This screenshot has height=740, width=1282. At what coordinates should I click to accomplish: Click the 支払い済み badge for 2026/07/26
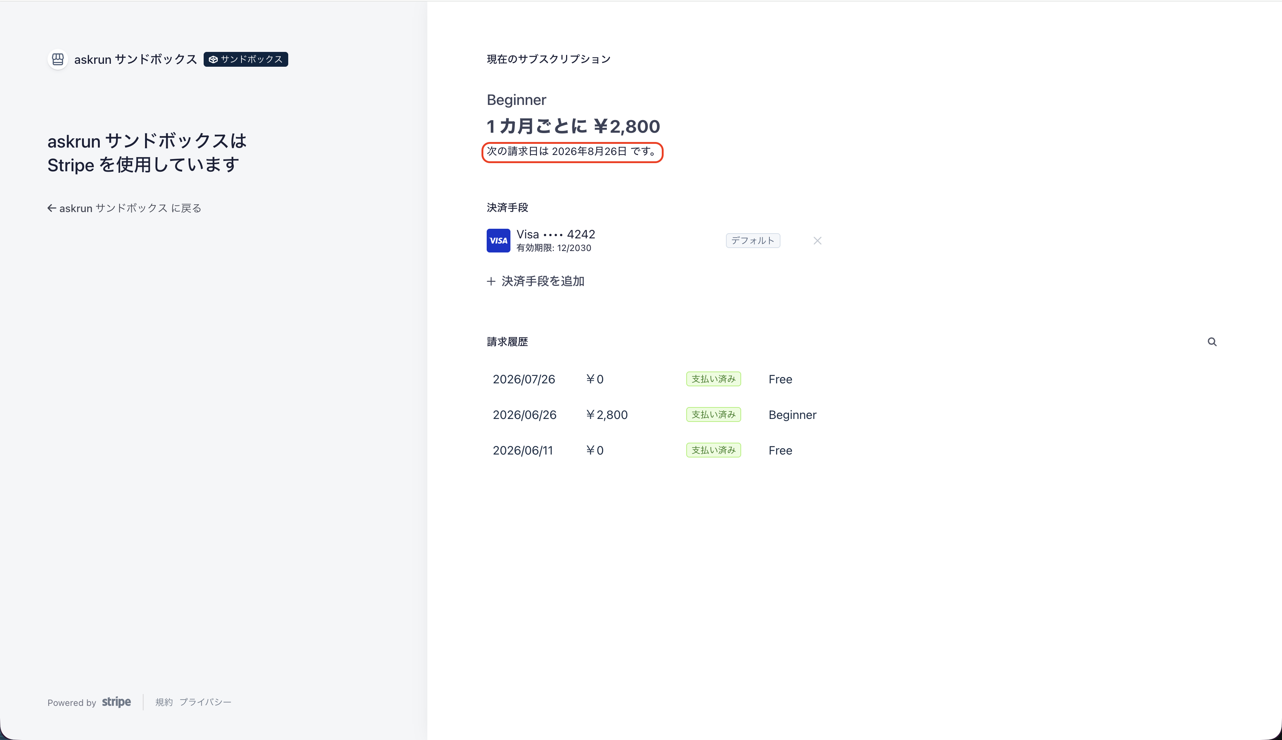[713, 379]
